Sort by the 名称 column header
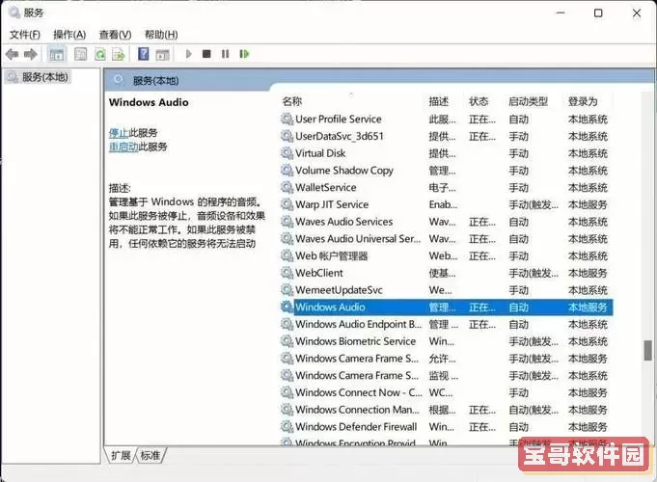The image size is (657, 482). [x=292, y=101]
